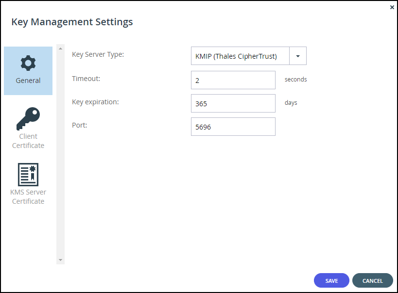Screen dimensions: 398x293
Task: Go to the KMS Server Certificate tab label
Action: coord(28,196)
